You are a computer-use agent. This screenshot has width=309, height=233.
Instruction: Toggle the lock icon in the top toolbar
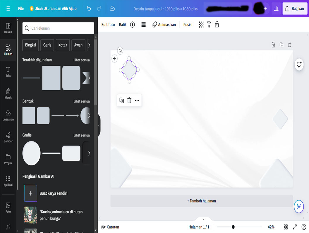point(217,25)
